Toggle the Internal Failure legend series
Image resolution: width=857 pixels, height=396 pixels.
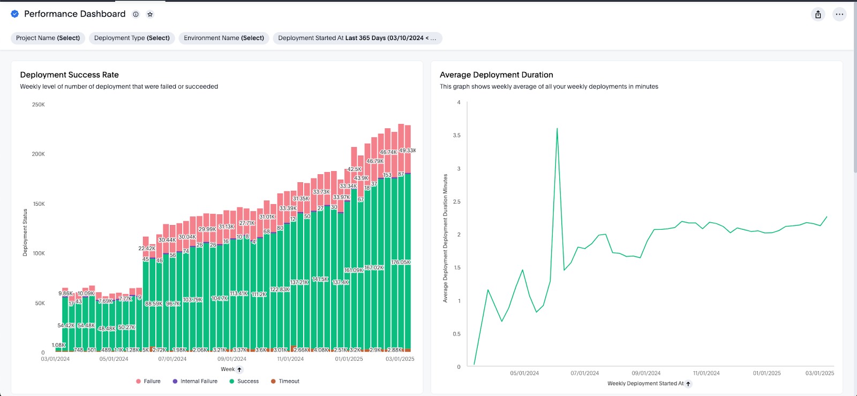195,382
